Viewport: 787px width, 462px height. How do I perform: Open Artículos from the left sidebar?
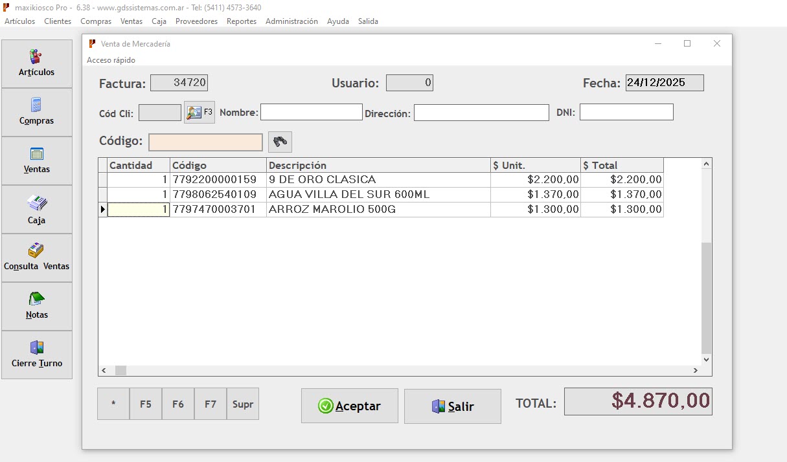click(37, 63)
